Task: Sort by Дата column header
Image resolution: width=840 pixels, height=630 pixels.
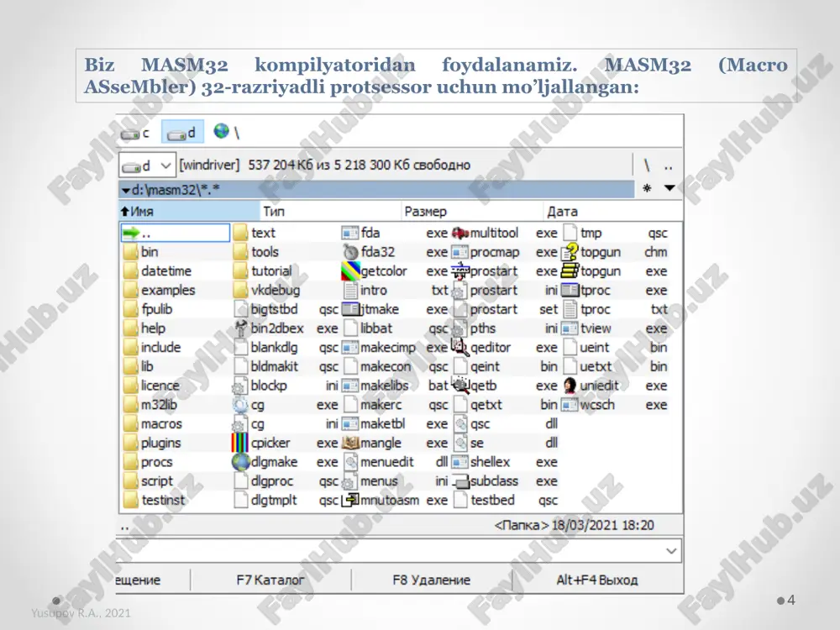Action: click(612, 211)
